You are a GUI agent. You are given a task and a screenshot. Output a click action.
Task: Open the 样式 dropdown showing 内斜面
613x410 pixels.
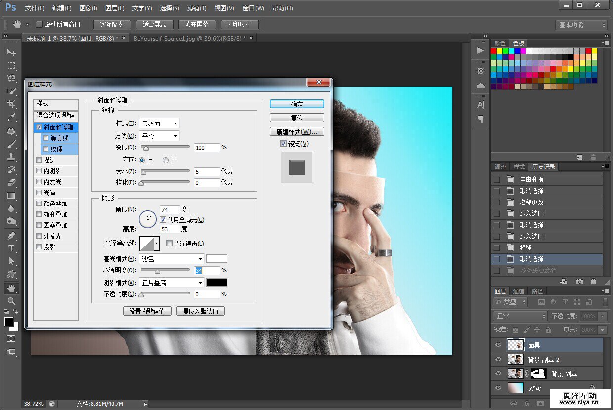pos(159,123)
